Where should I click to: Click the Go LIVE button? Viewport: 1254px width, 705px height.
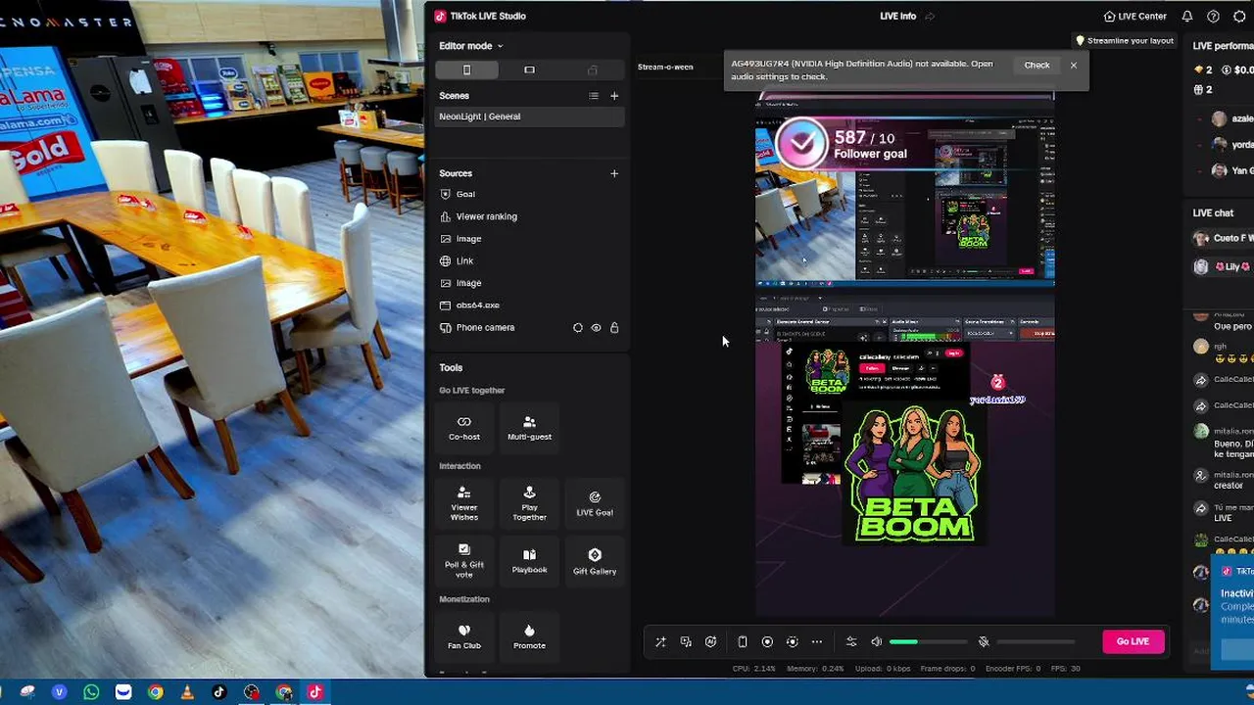1133,641
